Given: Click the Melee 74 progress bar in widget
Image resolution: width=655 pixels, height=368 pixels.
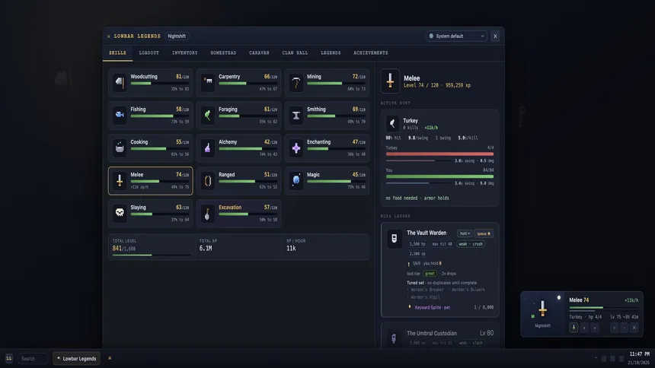Looking at the screenshot, I should point(604,308).
